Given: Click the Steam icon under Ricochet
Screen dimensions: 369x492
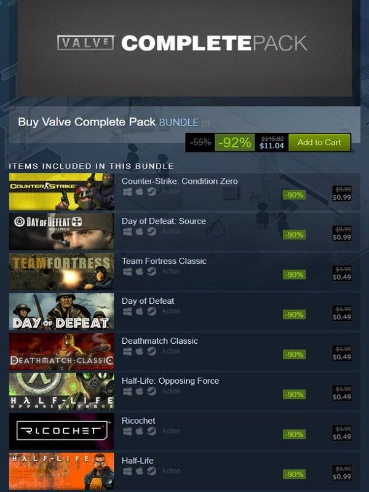Looking at the screenshot, I should coord(151,431).
